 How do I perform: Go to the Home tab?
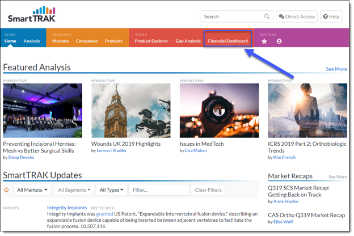(10, 41)
